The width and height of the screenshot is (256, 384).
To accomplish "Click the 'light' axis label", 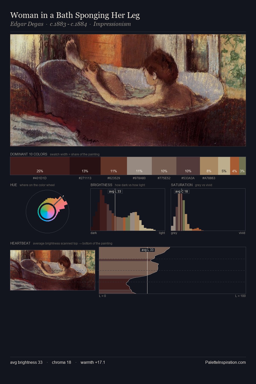I will [x=162, y=233].
